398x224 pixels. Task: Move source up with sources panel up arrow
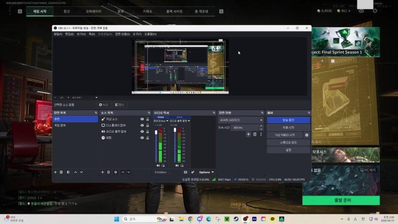pos(123,172)
